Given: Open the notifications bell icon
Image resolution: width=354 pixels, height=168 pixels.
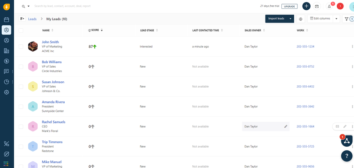Looking at the screenshot, I should (x=329, y=6).
